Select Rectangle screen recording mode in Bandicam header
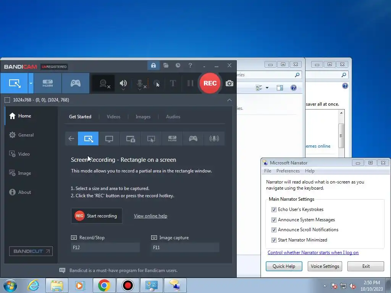The height and width of the screenshot is (293, 391). click(14, 83)
